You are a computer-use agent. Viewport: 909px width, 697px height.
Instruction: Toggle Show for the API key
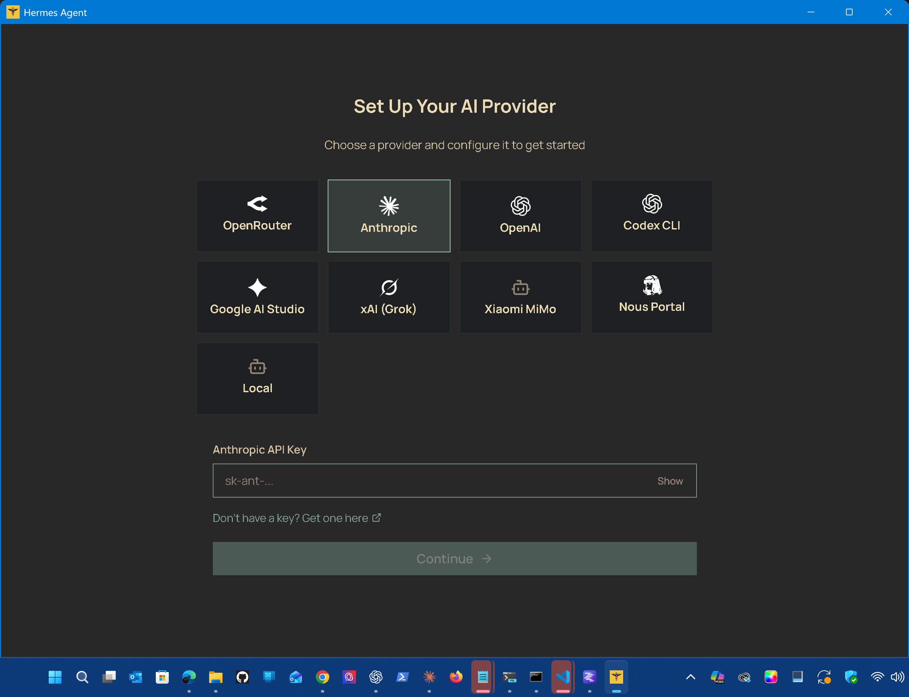[669, 481]
